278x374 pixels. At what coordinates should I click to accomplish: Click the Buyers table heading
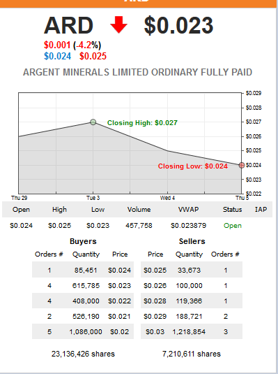coord(83,241)
